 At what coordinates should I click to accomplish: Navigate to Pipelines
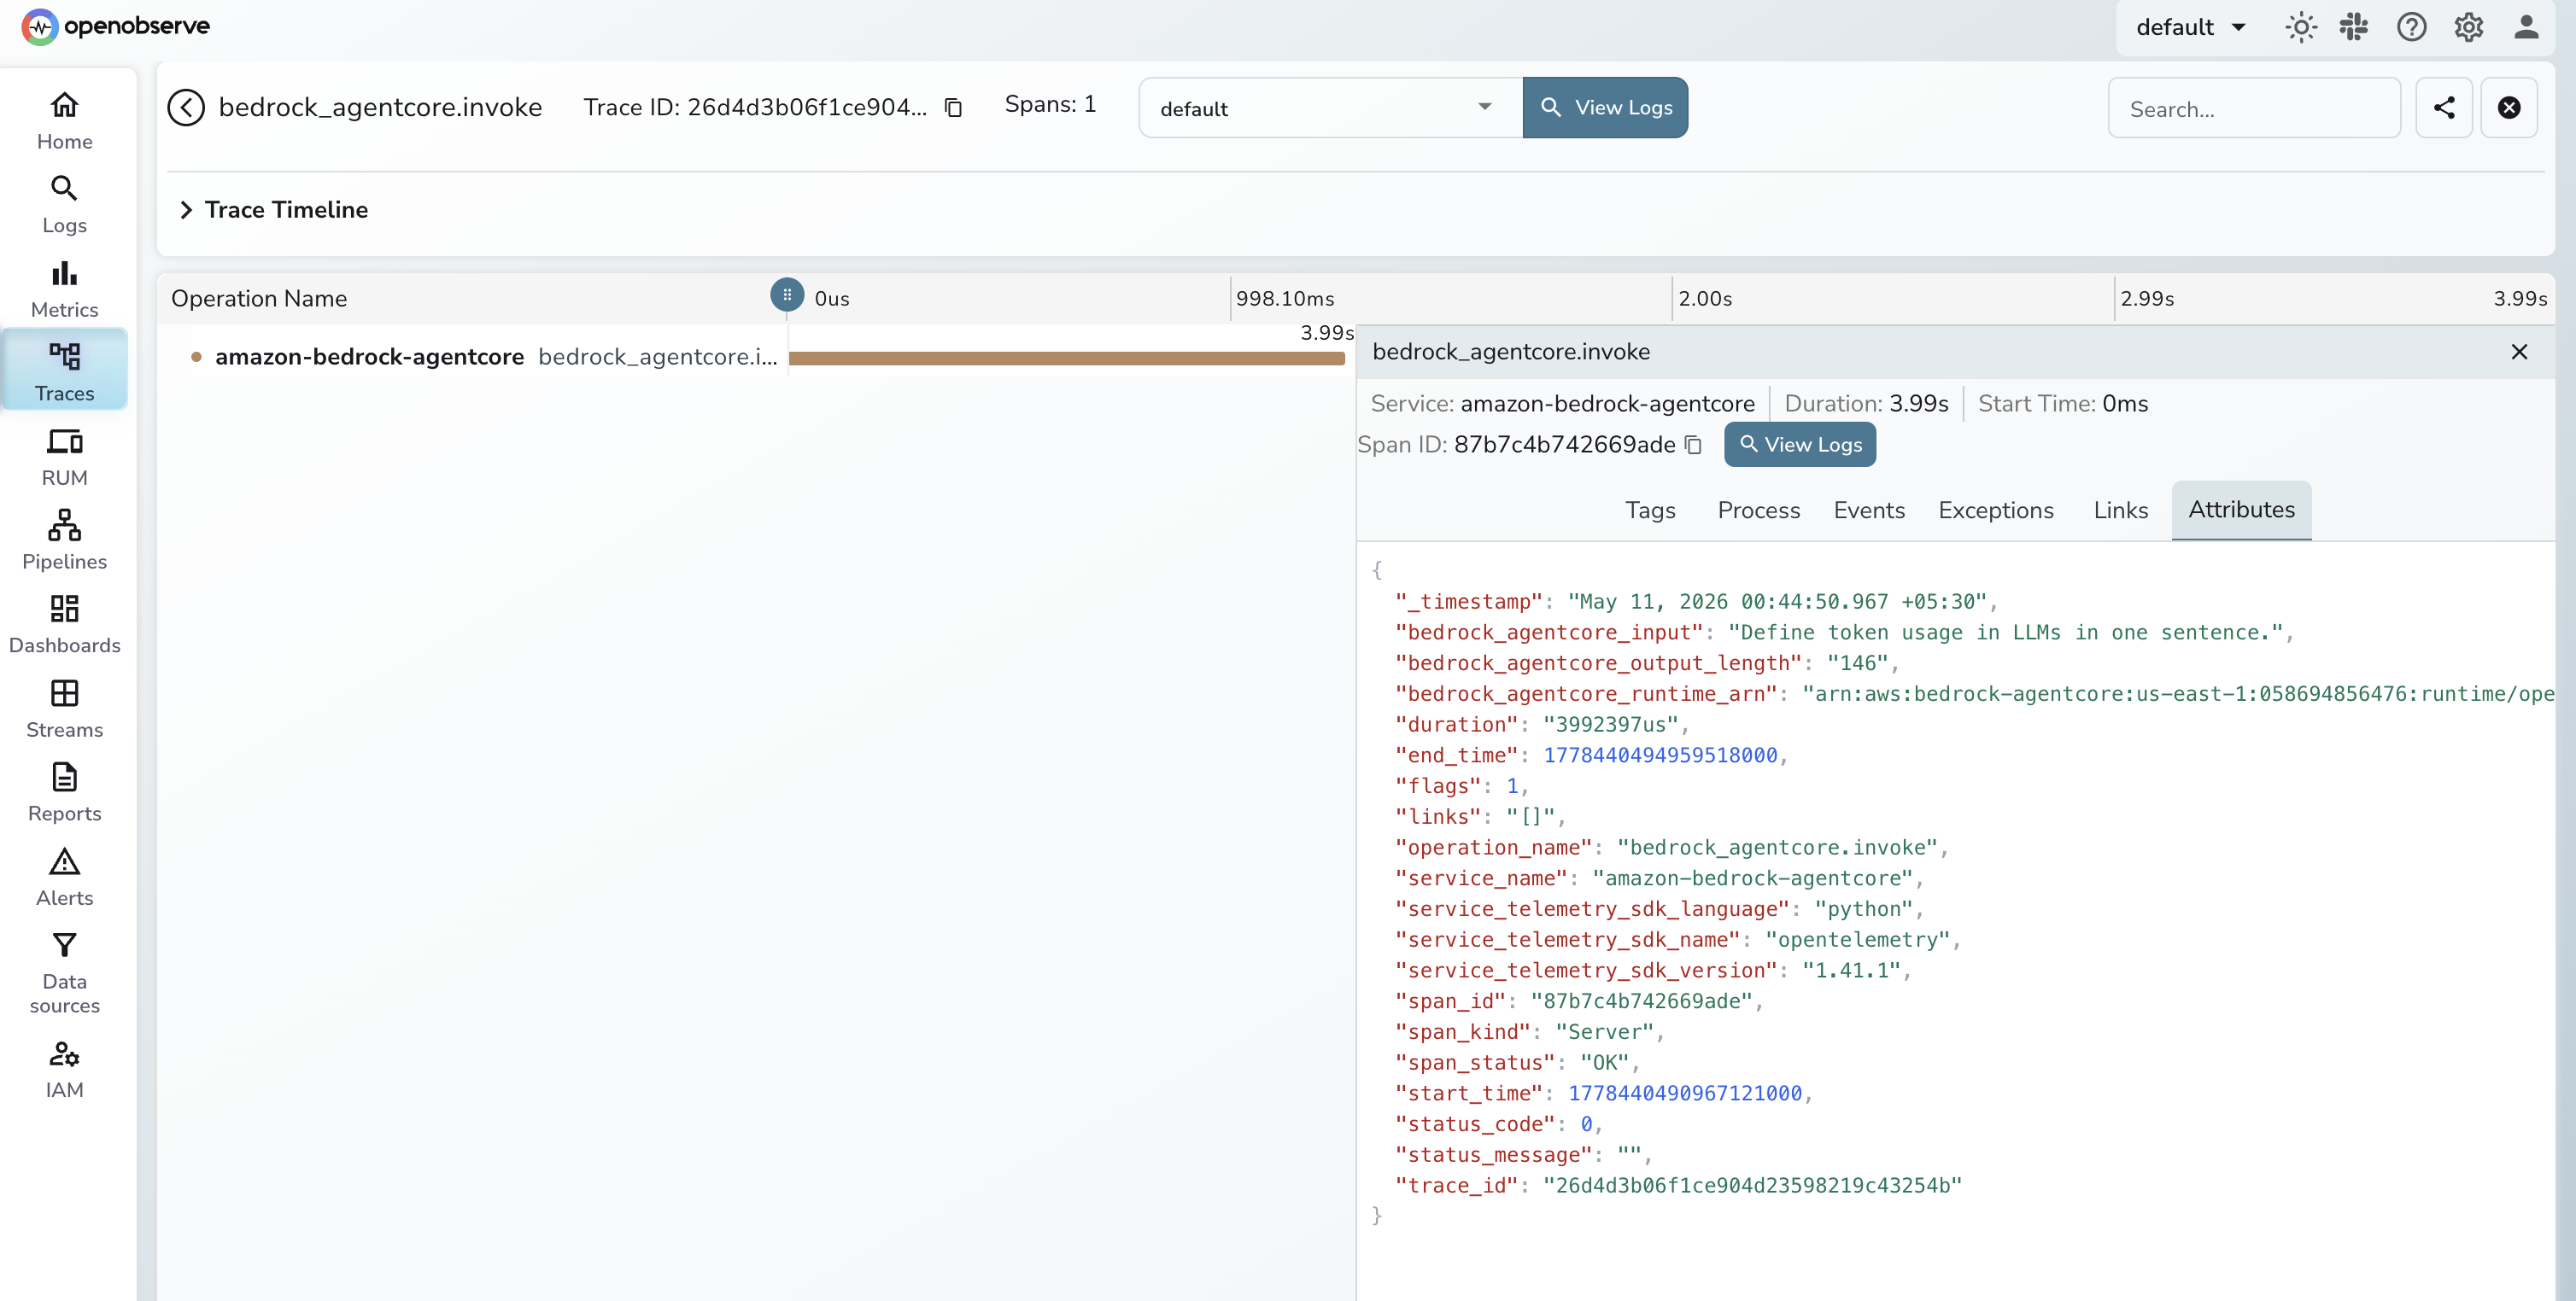click(64, 540)
